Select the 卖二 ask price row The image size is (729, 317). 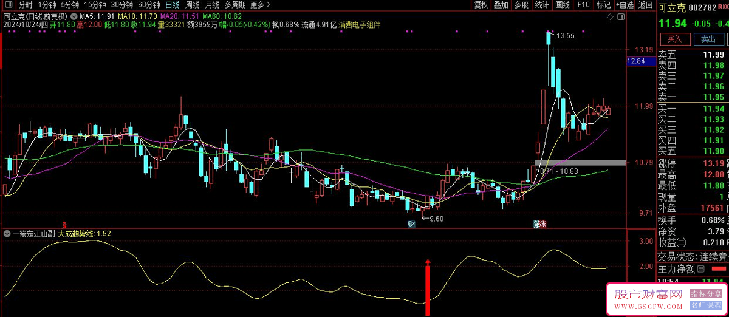pos(693,86)
